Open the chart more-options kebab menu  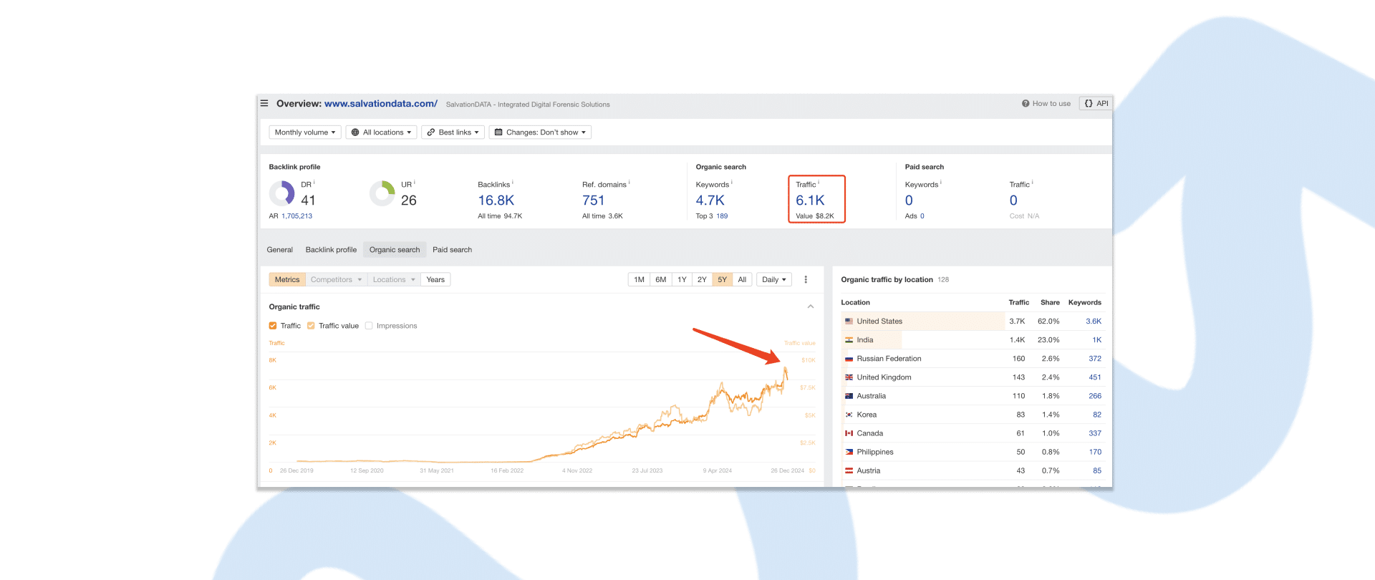806,280
